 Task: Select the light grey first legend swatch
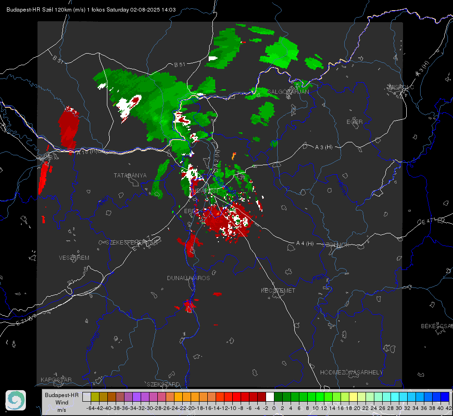[x=87, y=397]
